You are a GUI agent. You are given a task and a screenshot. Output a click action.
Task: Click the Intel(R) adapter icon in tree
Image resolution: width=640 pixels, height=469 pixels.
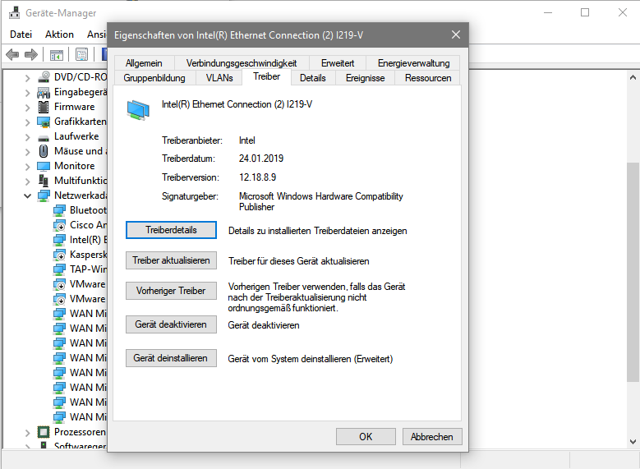point(59,240)
